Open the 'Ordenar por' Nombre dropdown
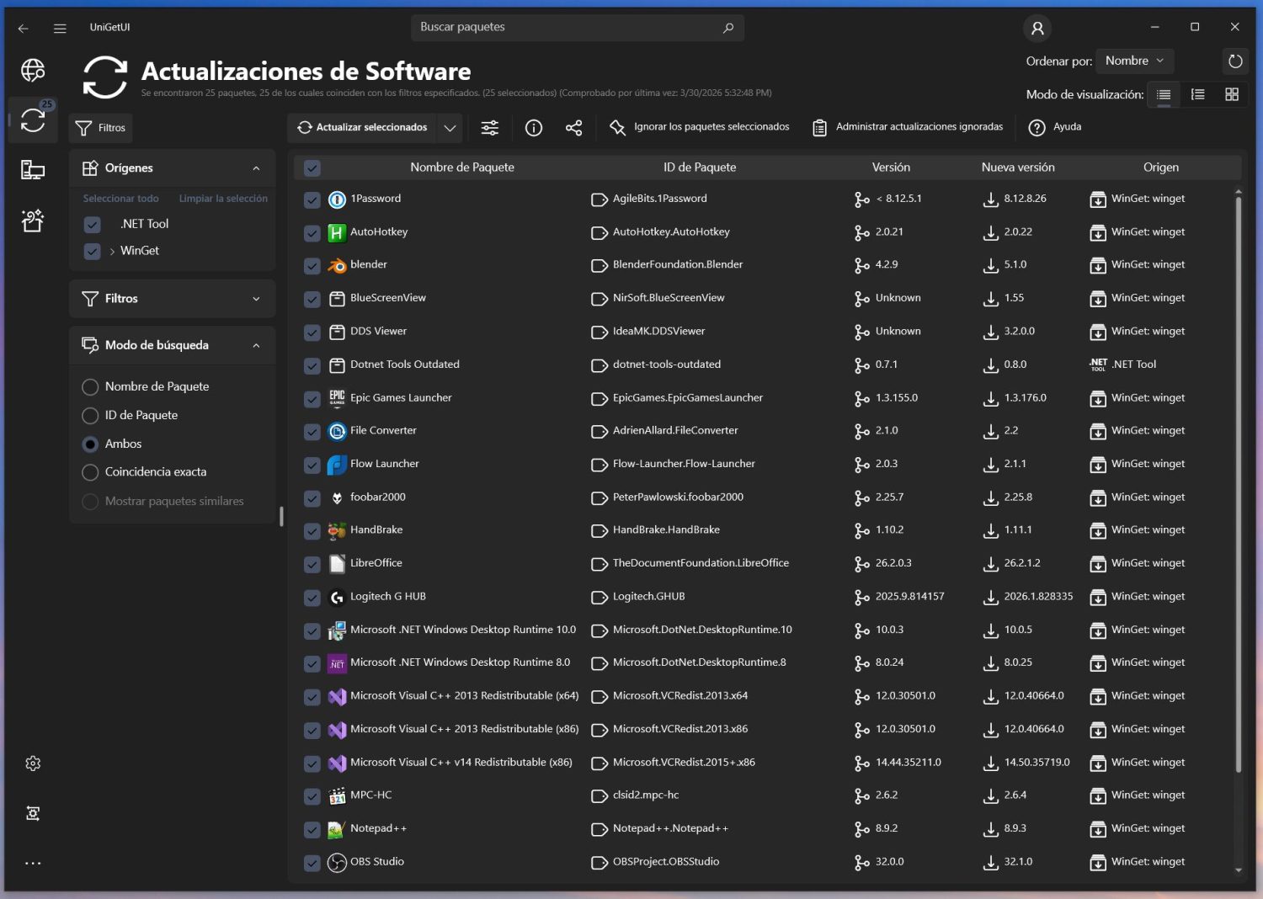Image resolution: width=1263 pixels, height=899 pixels. click(x=1134, y=61)
